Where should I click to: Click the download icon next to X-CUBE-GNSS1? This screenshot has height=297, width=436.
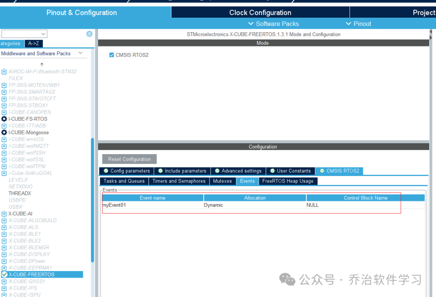[x=4, y=281]
